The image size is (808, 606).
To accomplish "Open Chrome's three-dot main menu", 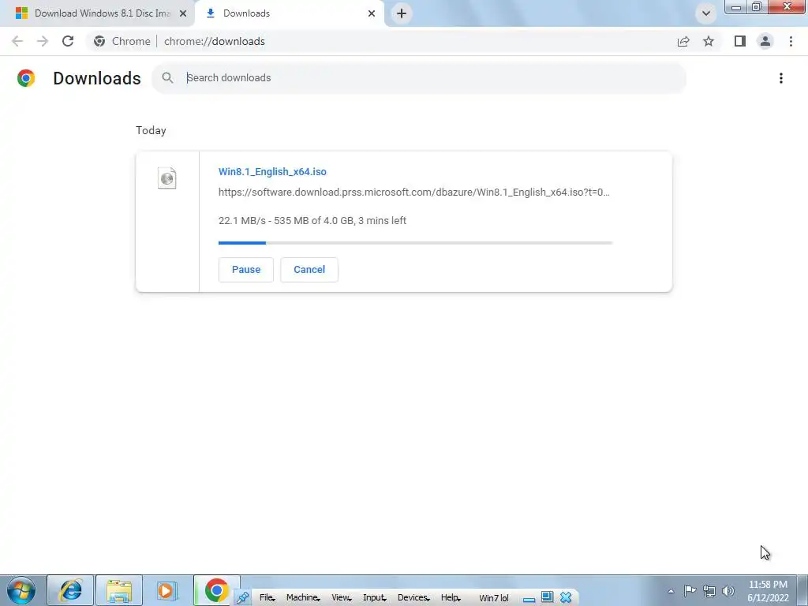I will coord(791,41).
